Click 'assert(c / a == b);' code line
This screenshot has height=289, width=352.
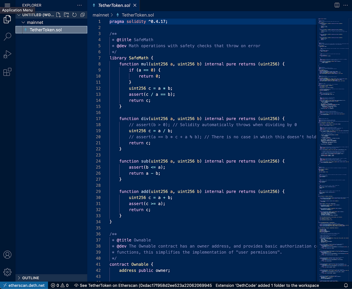pyautogui.click(x=152, y=94)
